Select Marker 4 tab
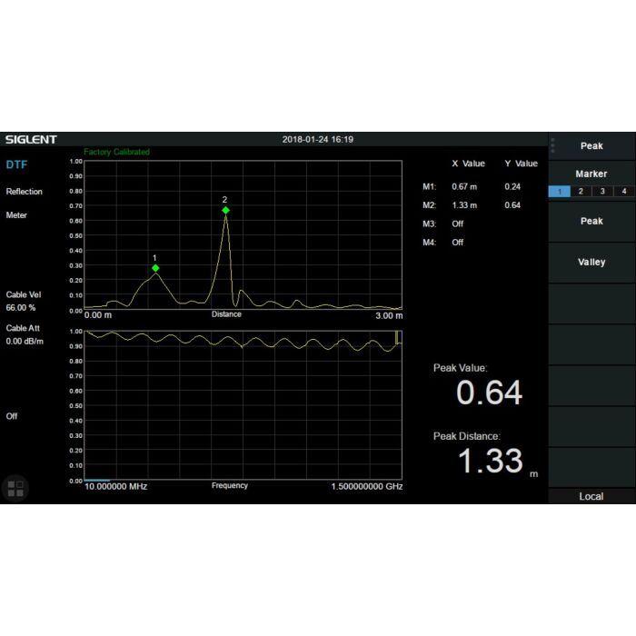The width and height of the screenshot is (636, 636). 624,192
